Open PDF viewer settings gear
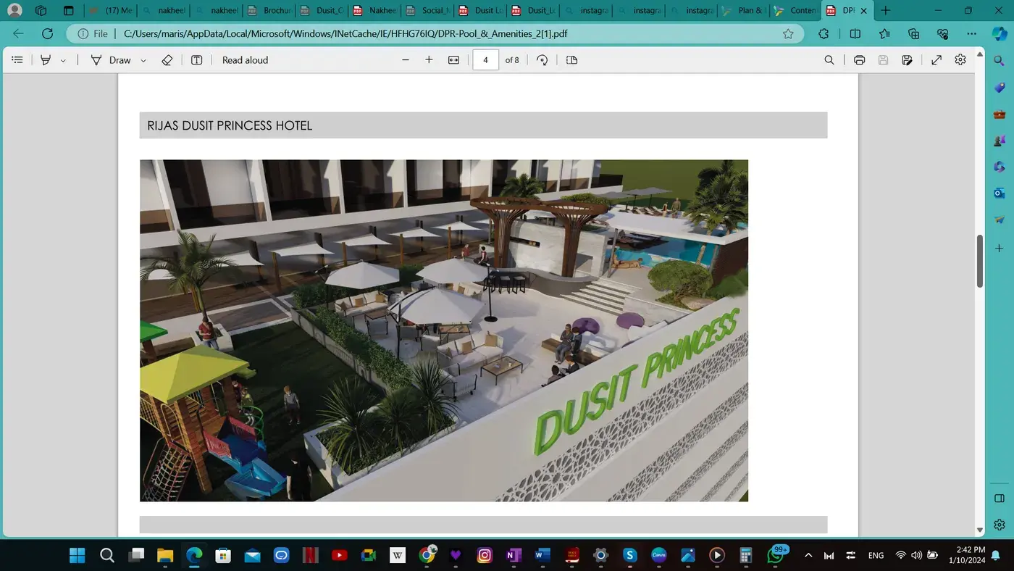 (960, 60)
